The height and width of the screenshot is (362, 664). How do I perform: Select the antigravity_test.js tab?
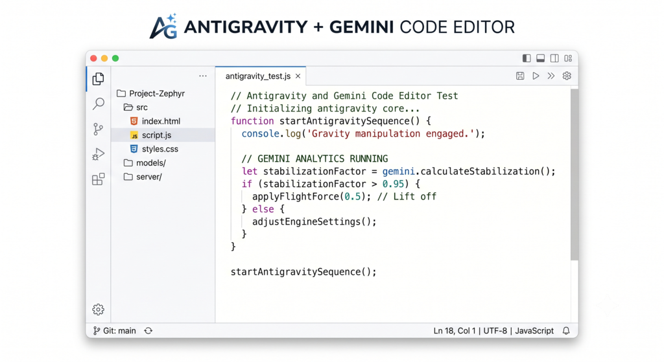click(261, 76)
